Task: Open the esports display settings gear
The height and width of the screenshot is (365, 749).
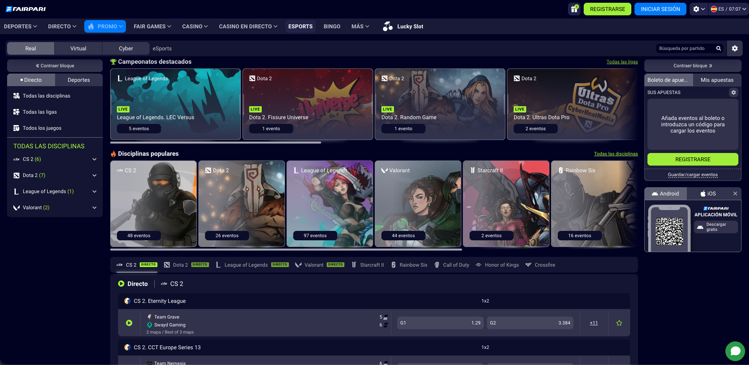Action: 735,48
